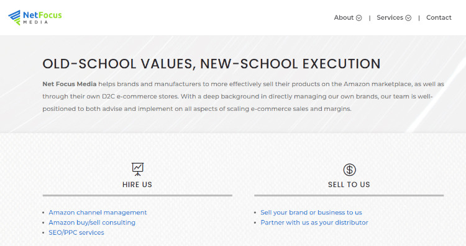This screenshot has height=246, width=466.
Task: Click the dollar sign icon above Sell To Us
Action: (x=349, y=170)
